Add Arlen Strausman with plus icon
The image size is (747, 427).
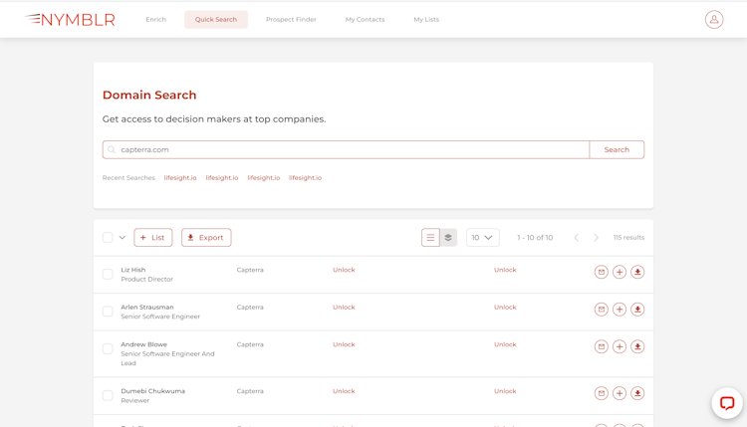620,310
